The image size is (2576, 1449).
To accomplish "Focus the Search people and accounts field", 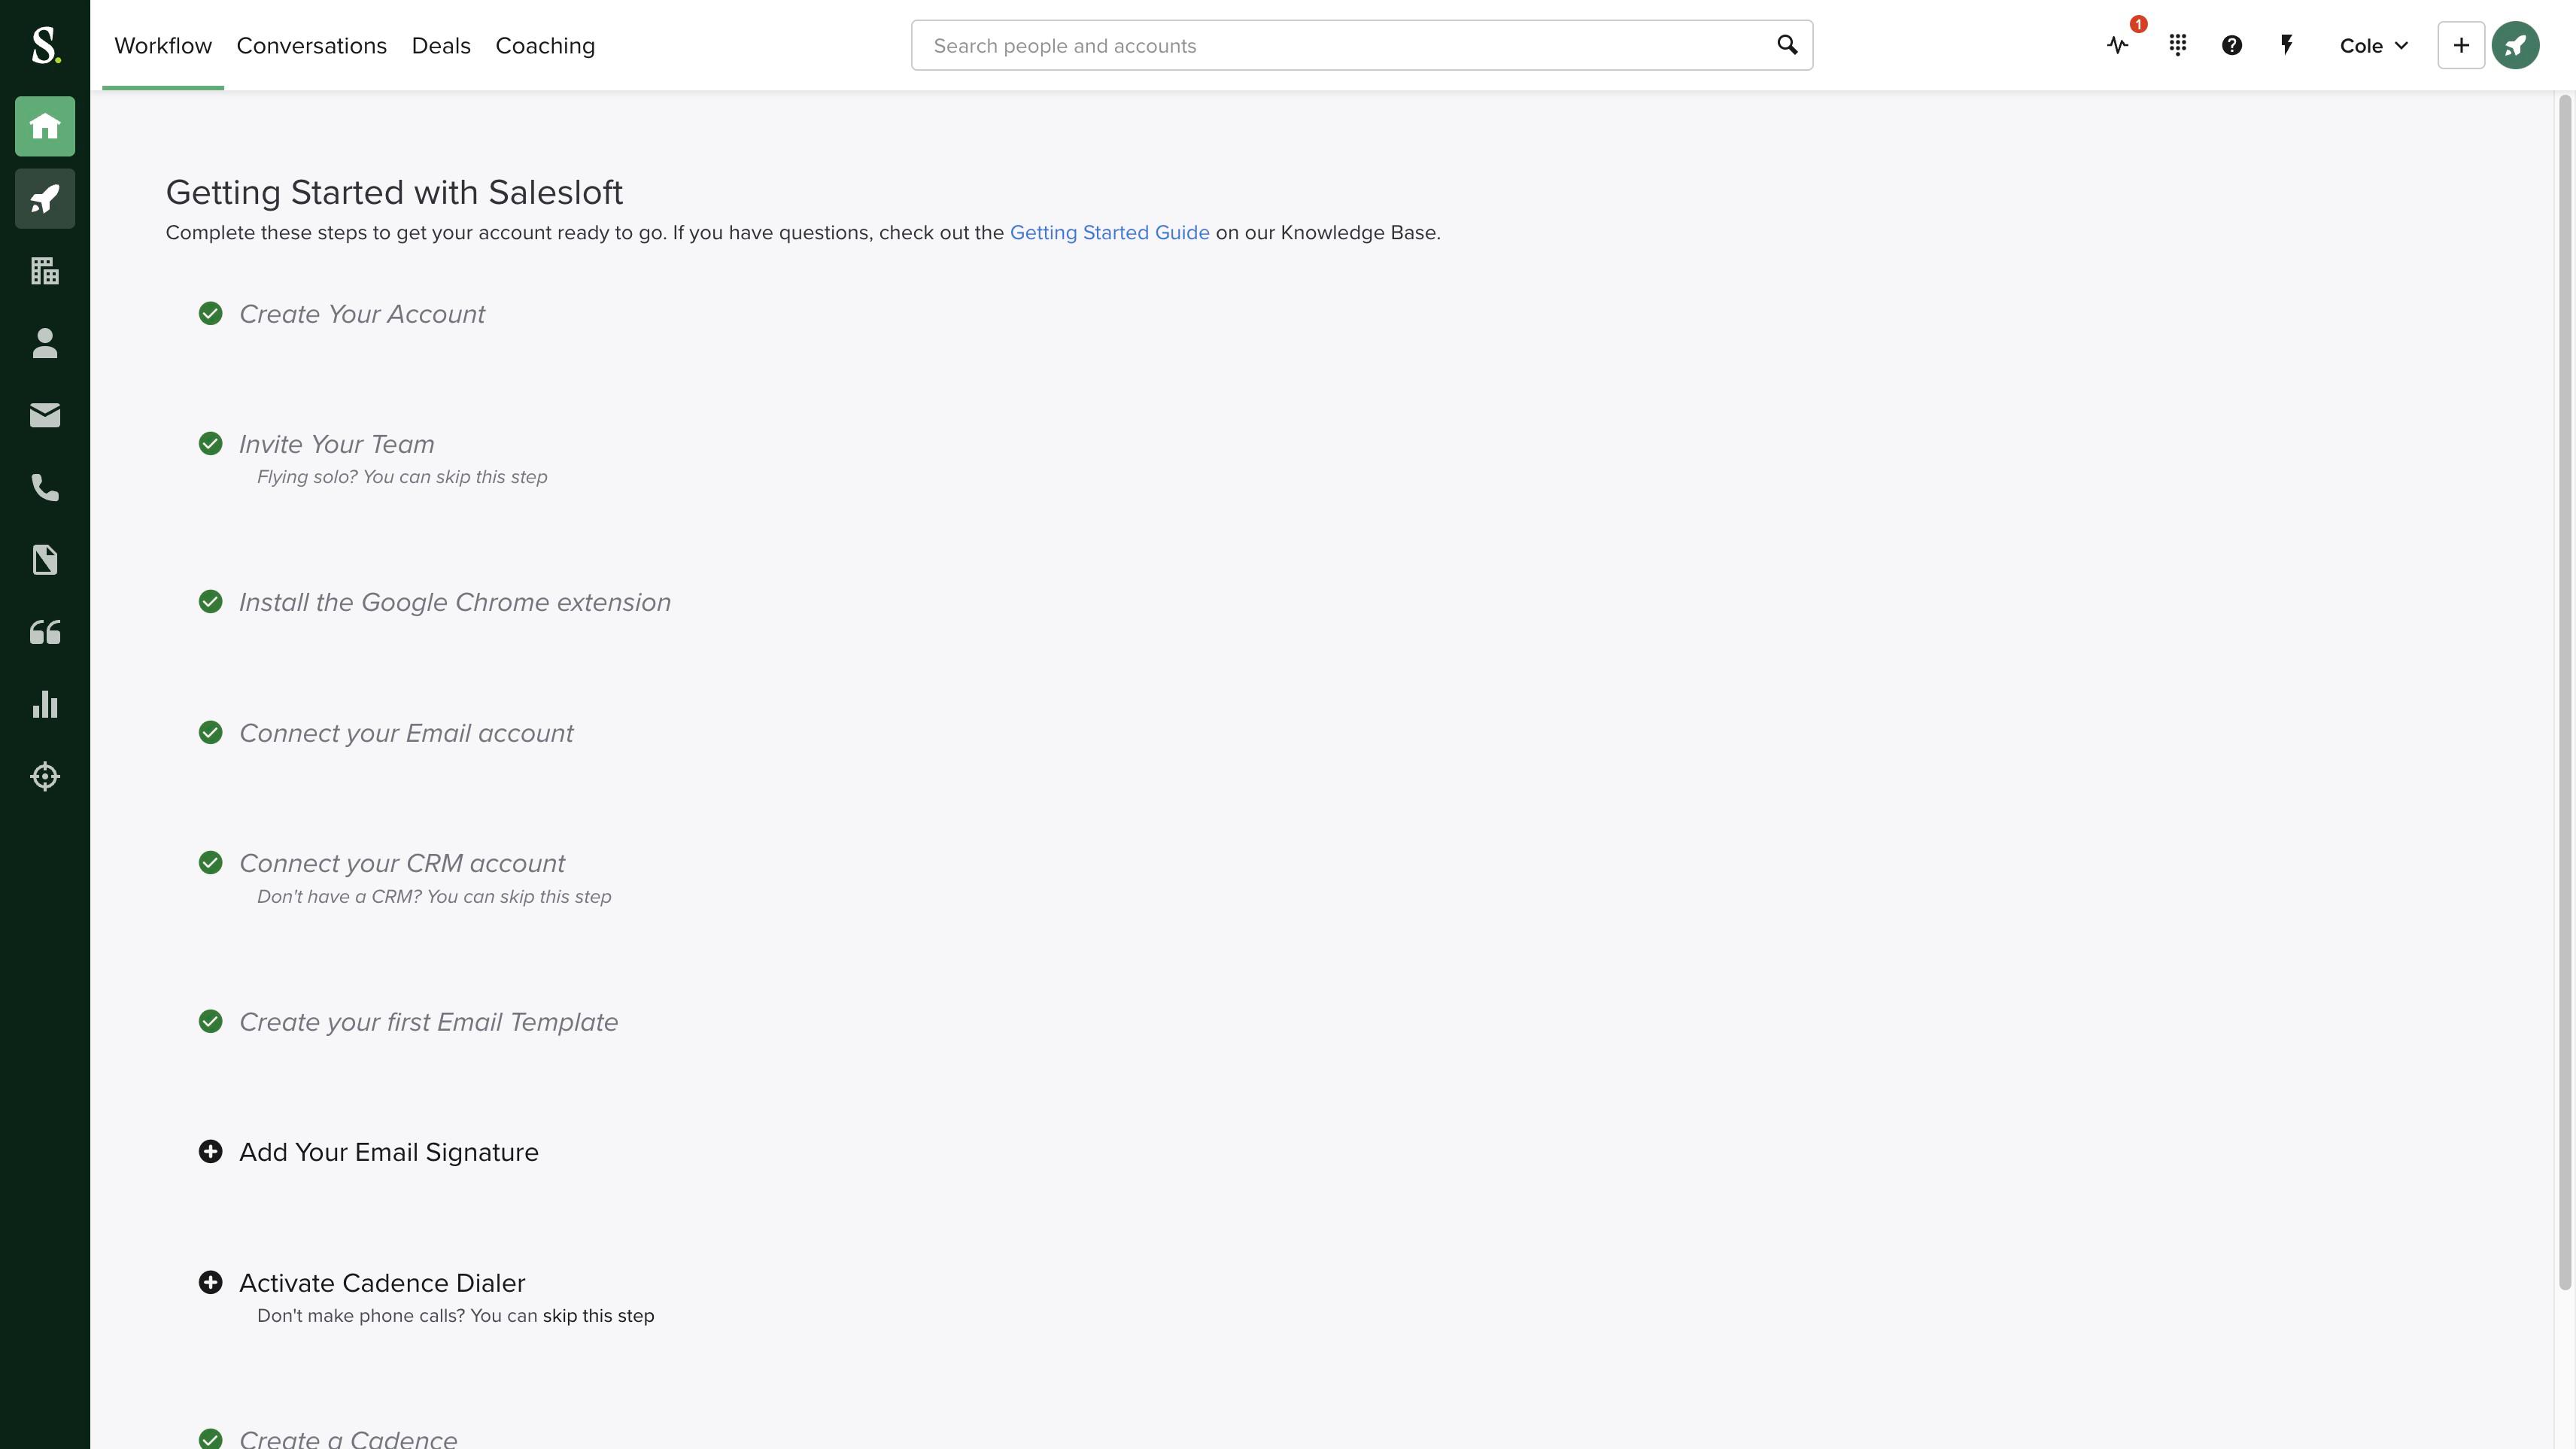I will point(1361,45).
